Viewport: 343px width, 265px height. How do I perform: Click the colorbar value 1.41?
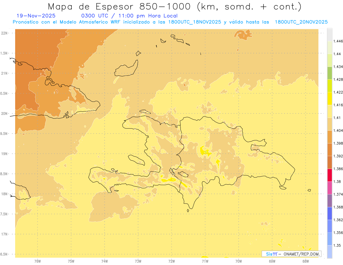click(338, 118)
